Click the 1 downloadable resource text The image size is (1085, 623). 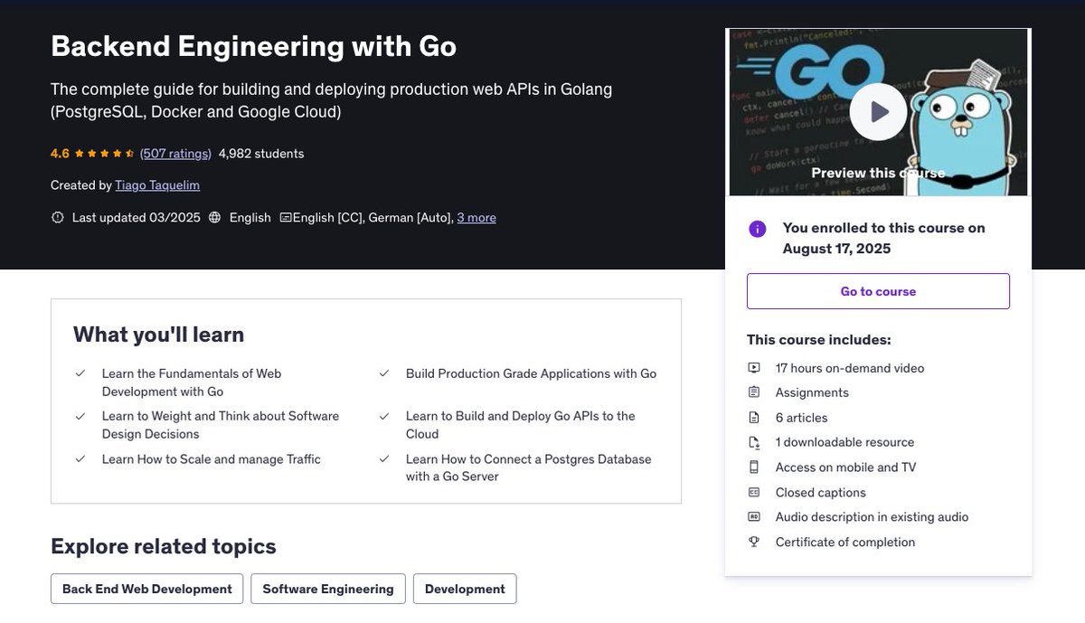coord(844,442)
